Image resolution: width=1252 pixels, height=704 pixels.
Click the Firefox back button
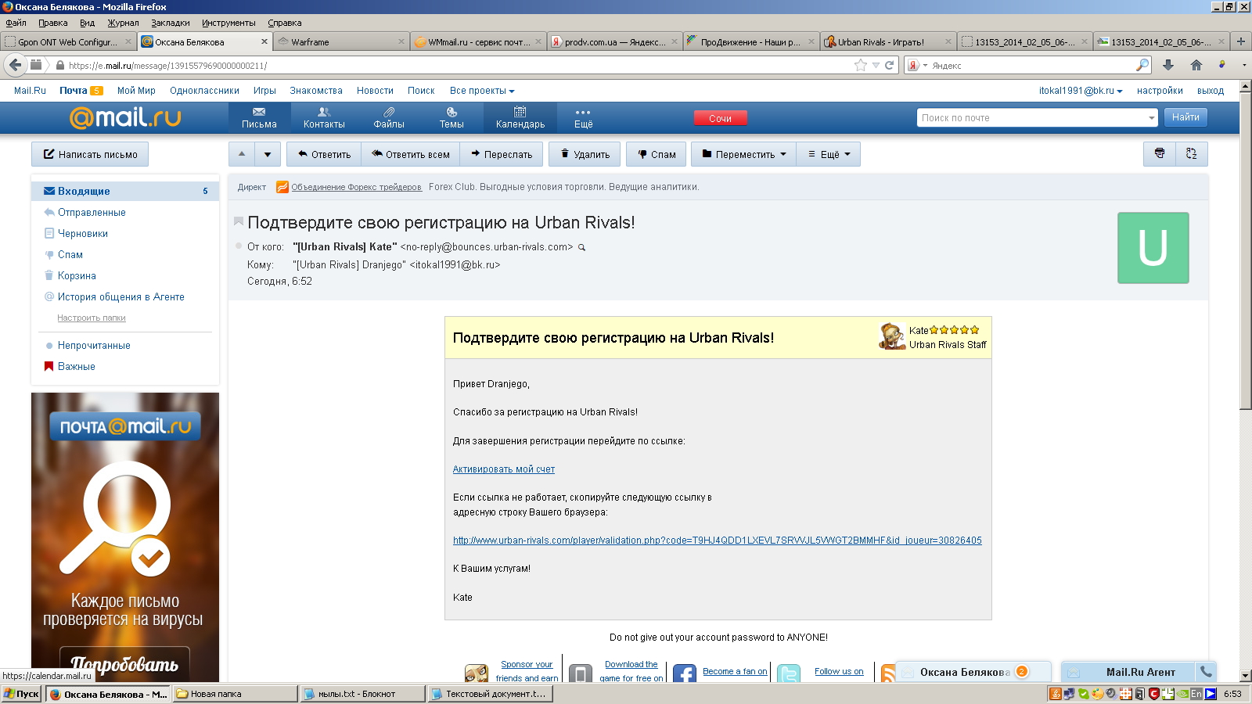click(x=15, y=65)
